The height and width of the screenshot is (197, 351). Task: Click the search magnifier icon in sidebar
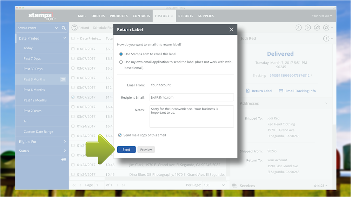click(x=64, y=28)
